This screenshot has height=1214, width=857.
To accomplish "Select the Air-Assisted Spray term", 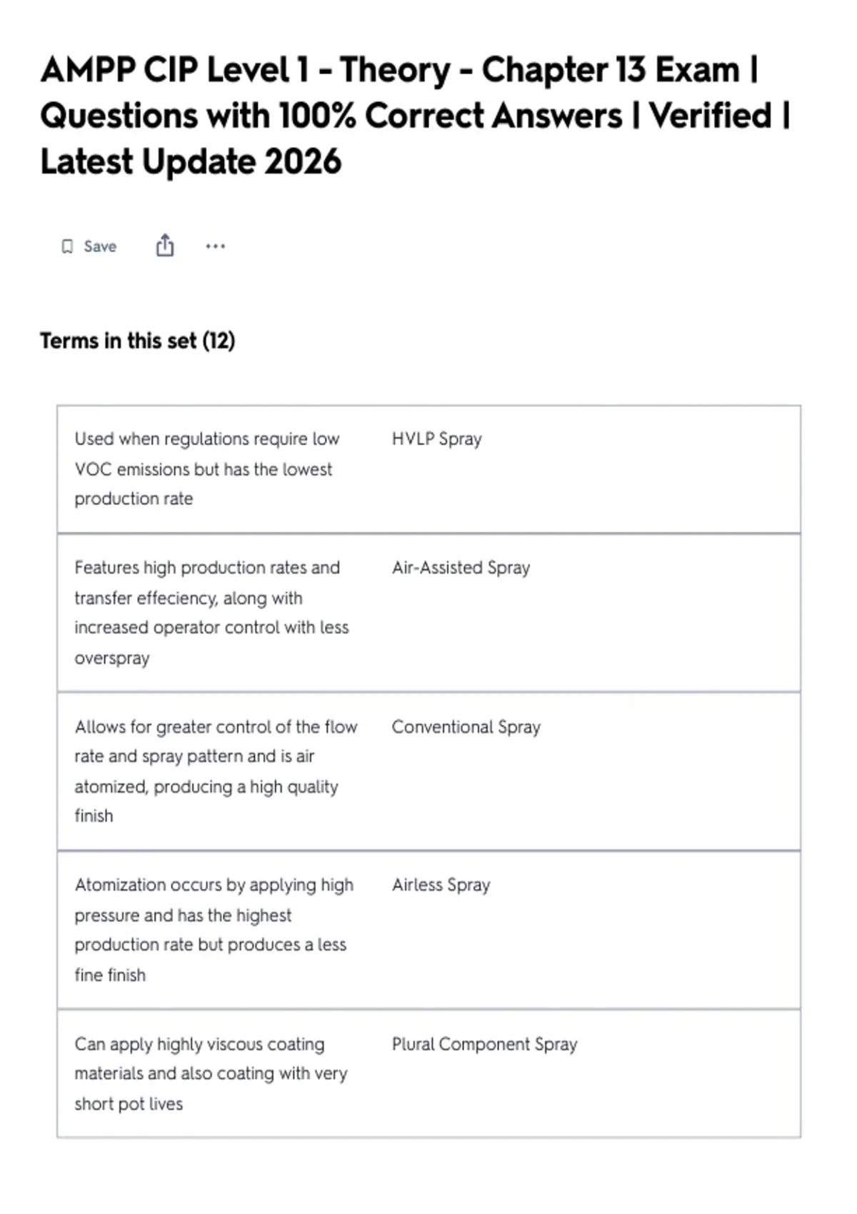I will [461, 568].
